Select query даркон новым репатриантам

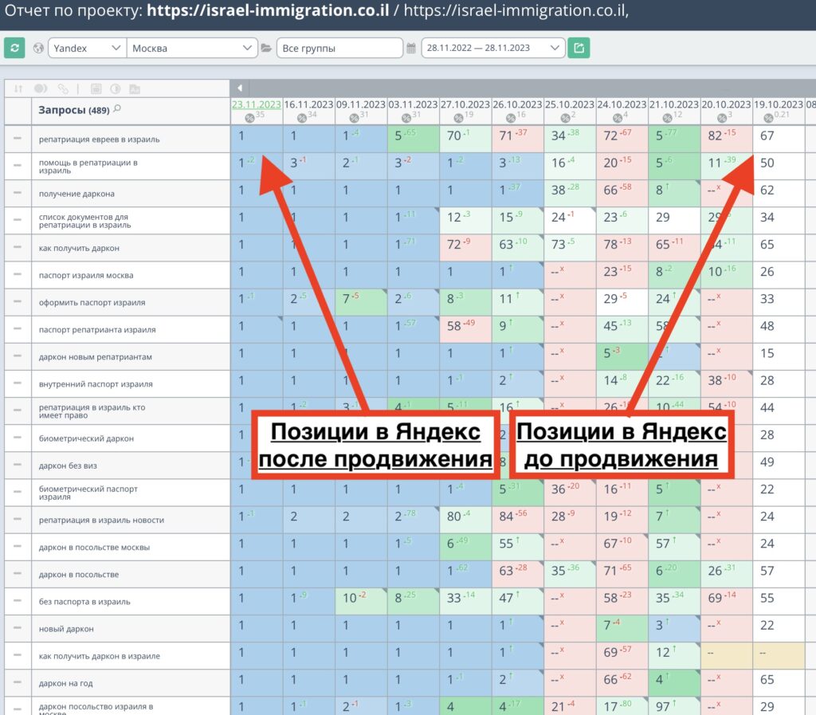click(96, 357)
